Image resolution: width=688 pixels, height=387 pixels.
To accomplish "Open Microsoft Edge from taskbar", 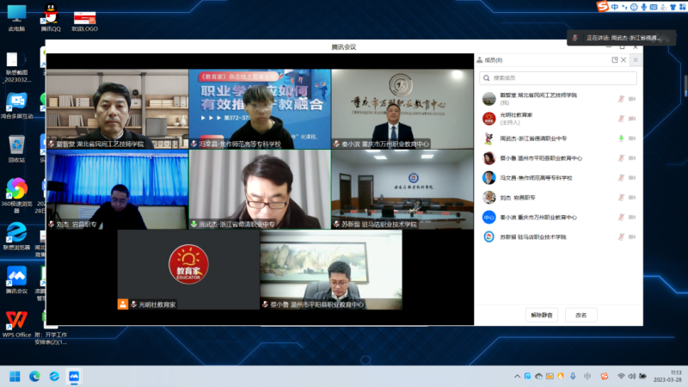I will pos(34,377).
